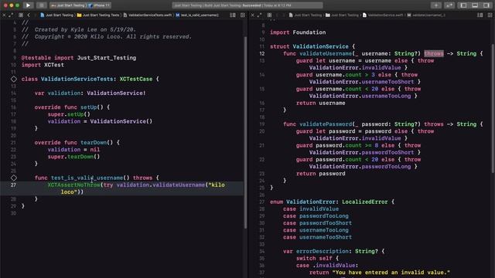This screenshot has width=495, height=278.
Task: Click 'XCTestCase' superclass name
Action: [136, 79]
